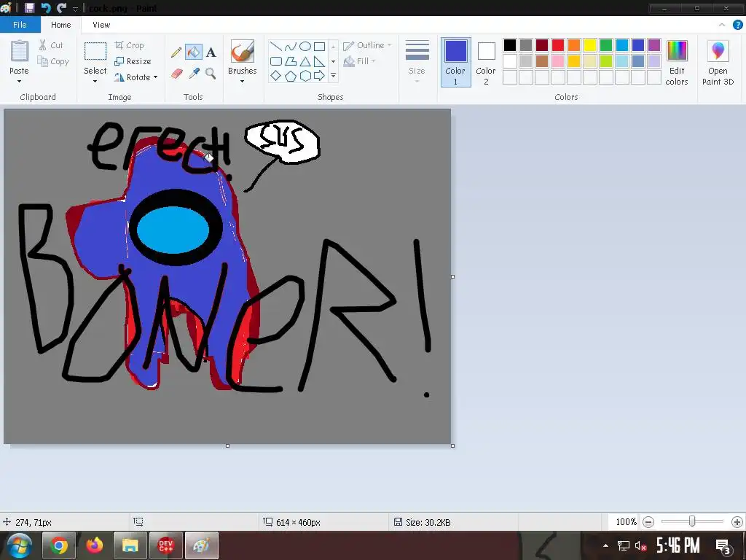Open the shape Outline dropdown
Image resolution: width=746 pixels, height=560 pixels.
(x=367, y=45)
